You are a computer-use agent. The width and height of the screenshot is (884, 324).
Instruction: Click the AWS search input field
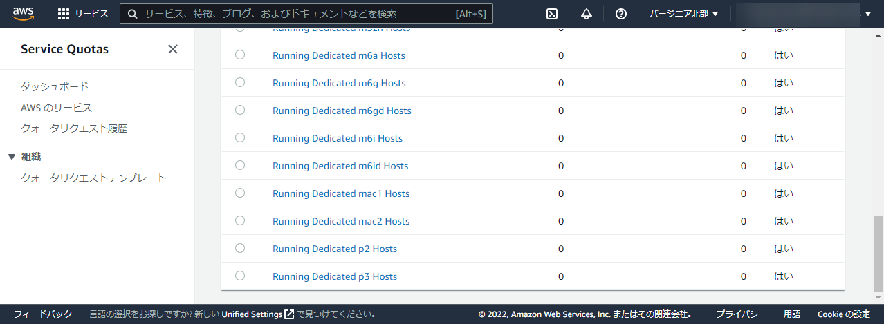click(297, 14)
